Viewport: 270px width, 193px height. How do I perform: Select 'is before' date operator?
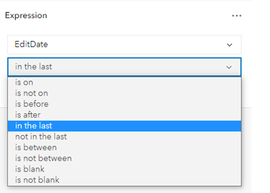32,104
